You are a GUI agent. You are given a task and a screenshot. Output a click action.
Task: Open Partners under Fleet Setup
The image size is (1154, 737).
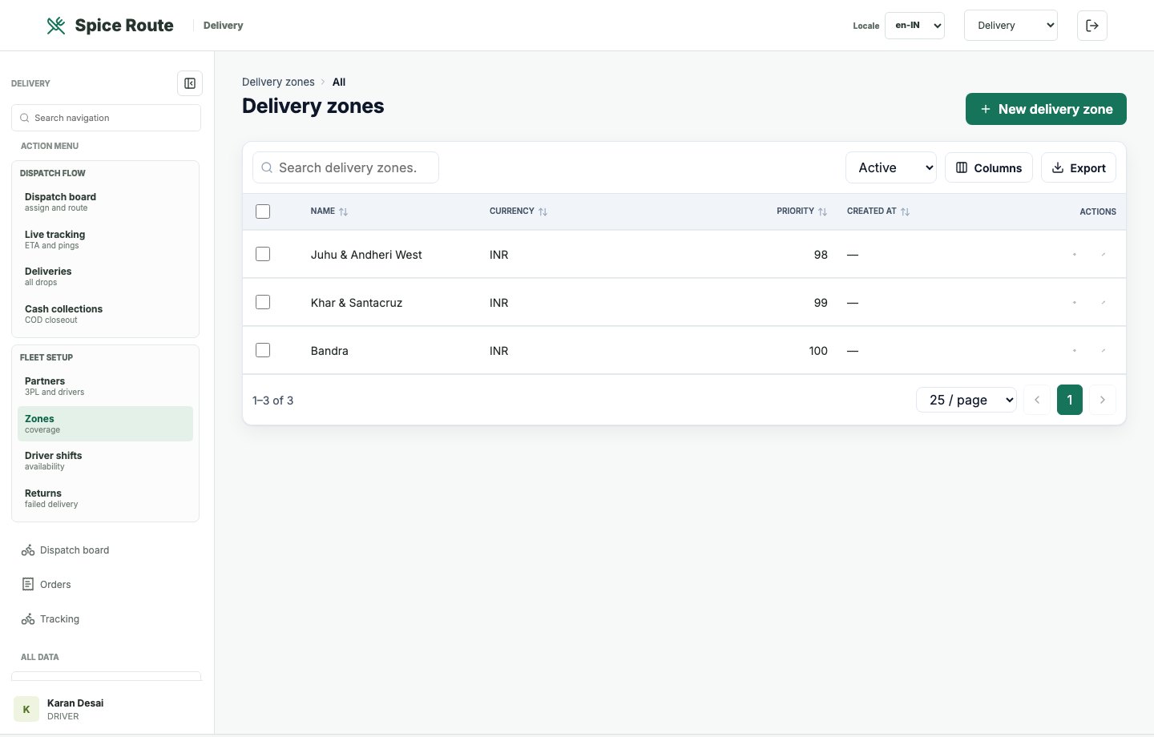[x=105, y=386]
